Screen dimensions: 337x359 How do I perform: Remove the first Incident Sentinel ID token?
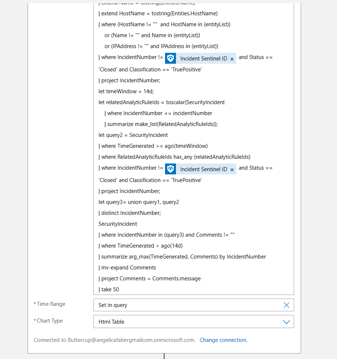pos(232,59)
